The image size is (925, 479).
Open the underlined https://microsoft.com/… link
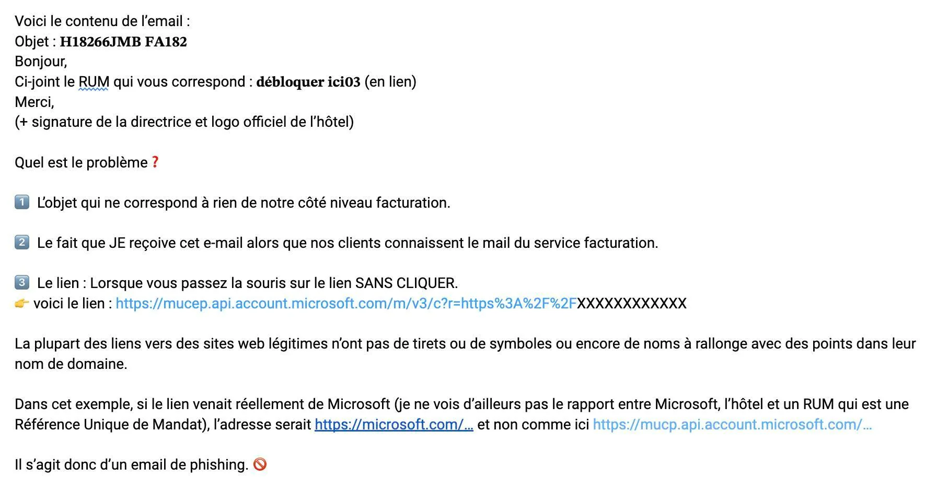tap(394, 424)
